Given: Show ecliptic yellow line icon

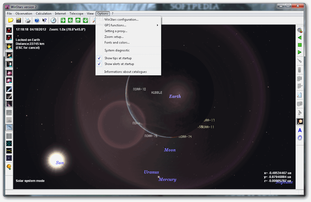Looking at the screenshot, I should point(9,151).
